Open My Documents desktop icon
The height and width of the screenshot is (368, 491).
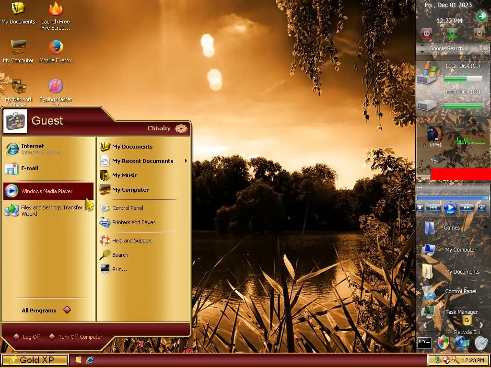(x=18, y=13)
